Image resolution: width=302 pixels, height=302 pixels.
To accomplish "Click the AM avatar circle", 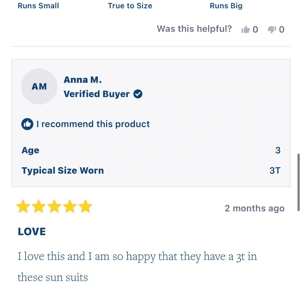I will [39, 86].
